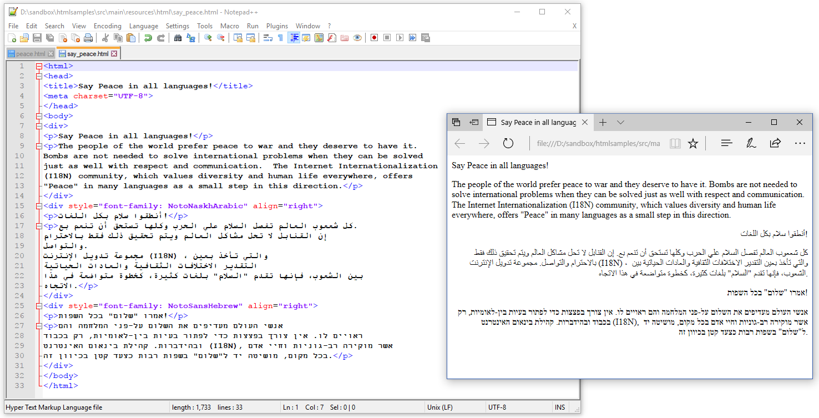Toggle synchronized horizontal scrolling

pos(250,38)
